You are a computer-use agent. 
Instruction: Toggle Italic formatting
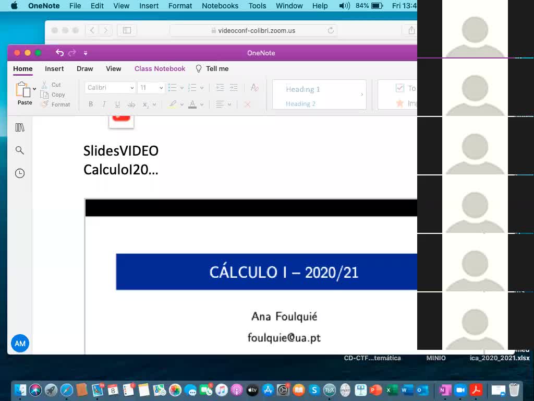104,104
